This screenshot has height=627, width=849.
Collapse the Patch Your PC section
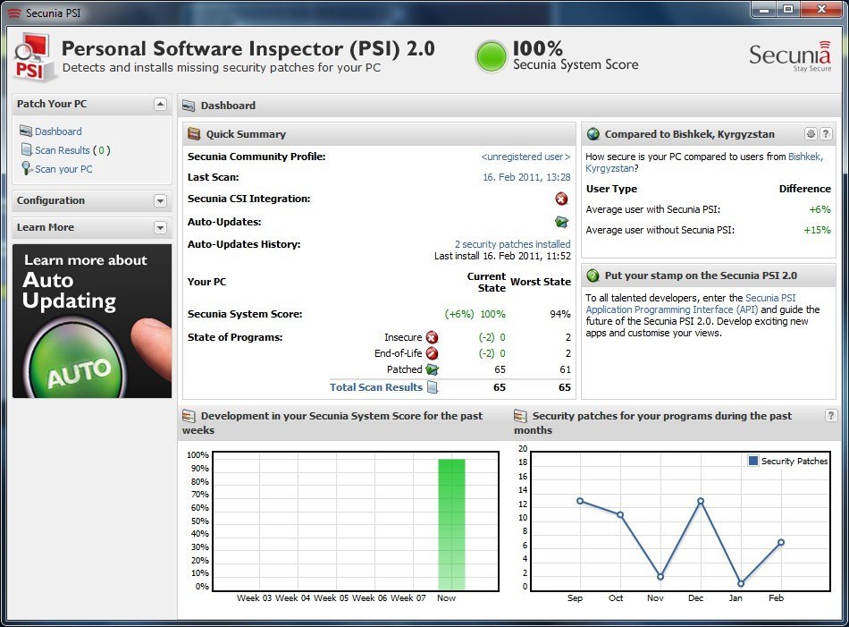click(x=160, y=105)
